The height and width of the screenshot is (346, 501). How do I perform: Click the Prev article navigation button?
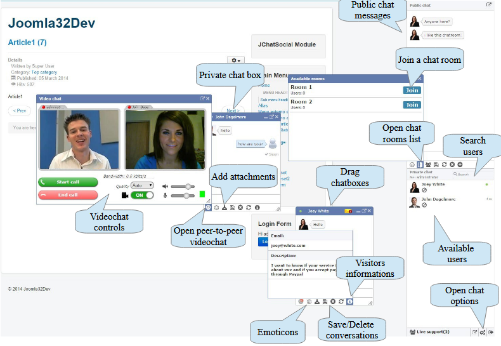[x=20, y=110]
